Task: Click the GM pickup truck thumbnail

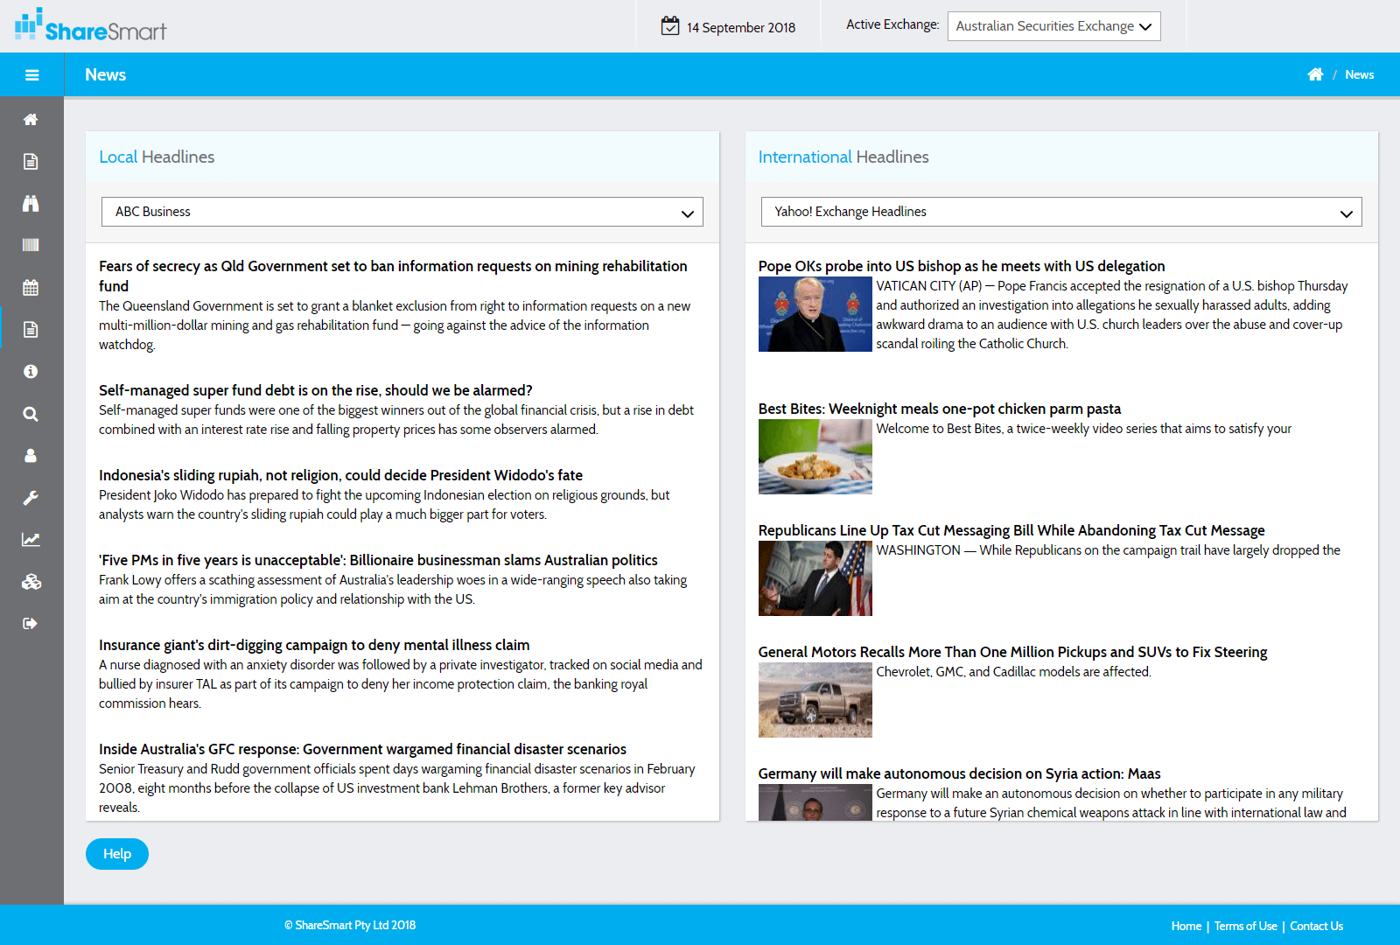Action: pos(815,700)
